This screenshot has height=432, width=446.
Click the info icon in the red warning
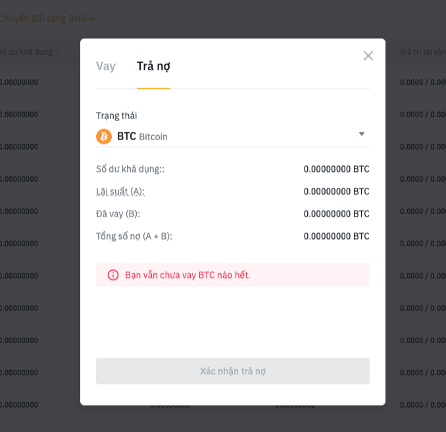(113, 275)
